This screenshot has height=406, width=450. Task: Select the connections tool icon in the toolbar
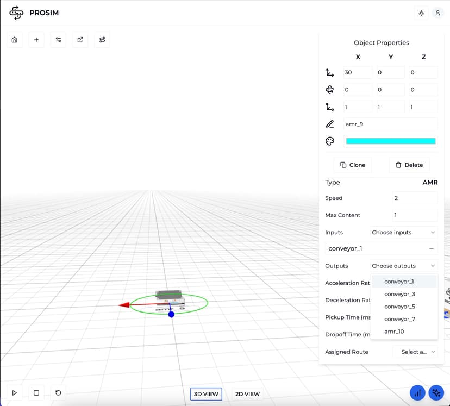(x=58, y=39)
